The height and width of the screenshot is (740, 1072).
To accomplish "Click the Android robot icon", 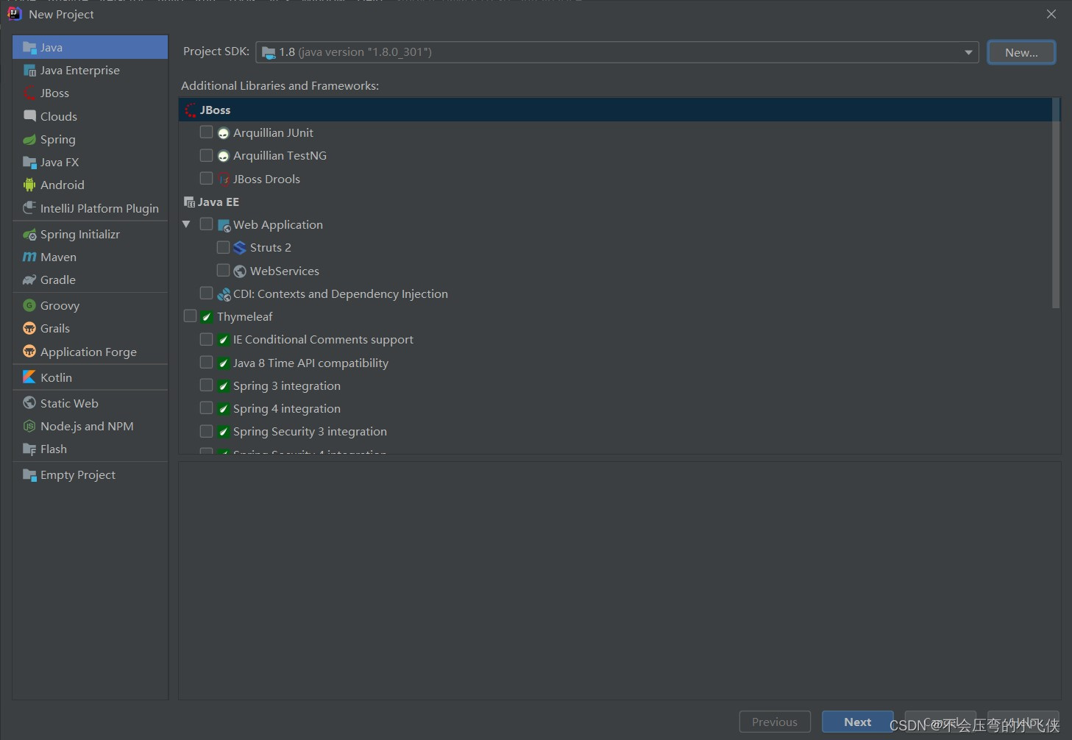I will pos(29,185).
